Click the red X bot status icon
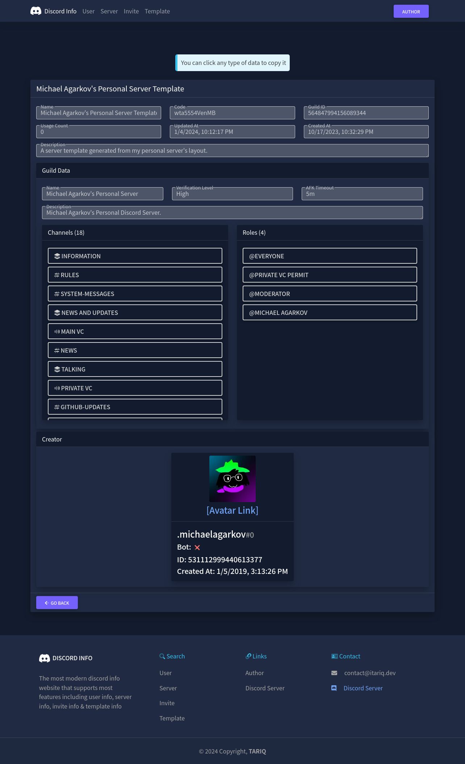Image resolution: width=465 pixels, height=764 pixels. (197, 547)
